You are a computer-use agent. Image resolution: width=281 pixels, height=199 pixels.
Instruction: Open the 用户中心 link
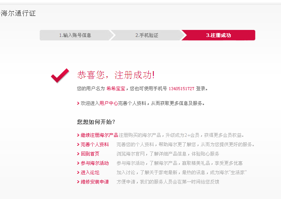coord(109,103)
